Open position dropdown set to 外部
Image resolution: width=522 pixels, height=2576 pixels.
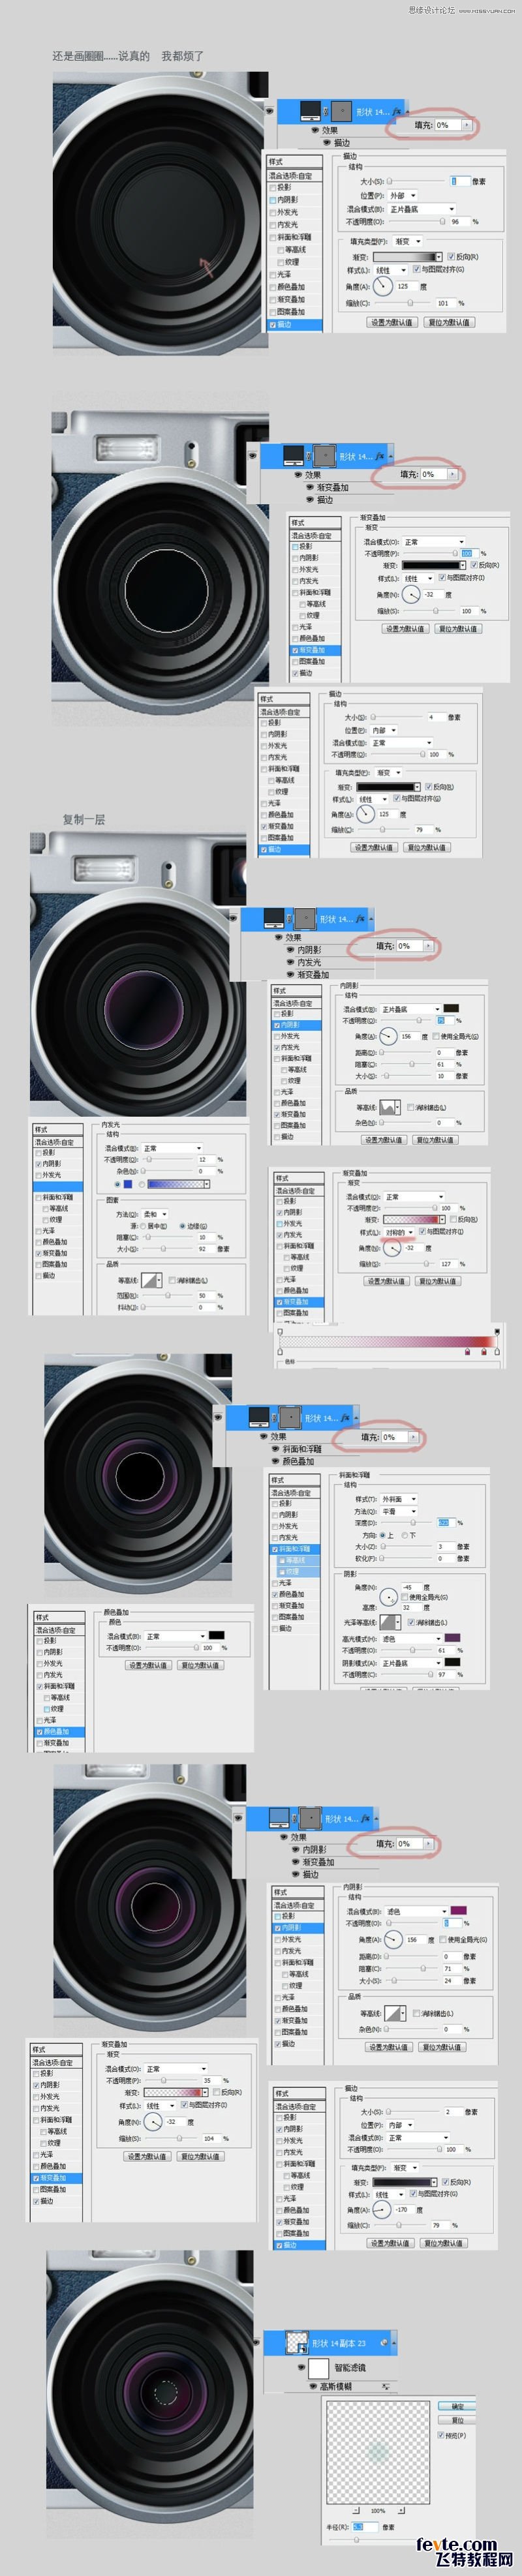[x=402, y=195]
